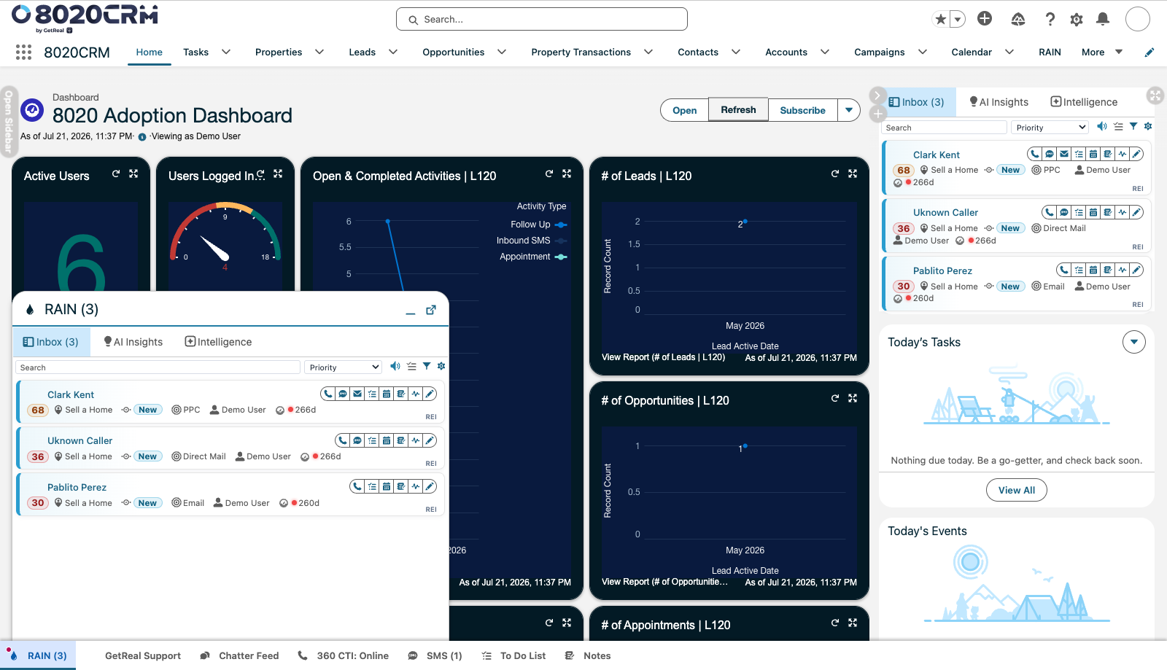Click the Open dashboard button
This screenshot has width=1167, height=670.
[684, 110]
